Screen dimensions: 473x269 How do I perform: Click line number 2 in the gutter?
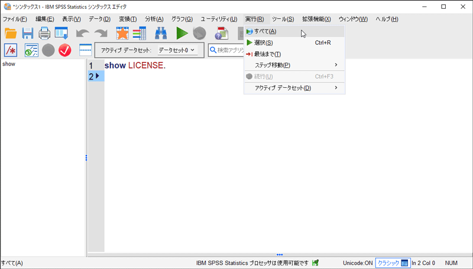(91, 77)
